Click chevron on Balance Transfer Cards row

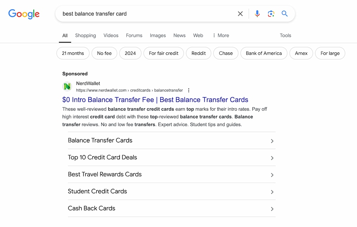click(x=272, y=141)
